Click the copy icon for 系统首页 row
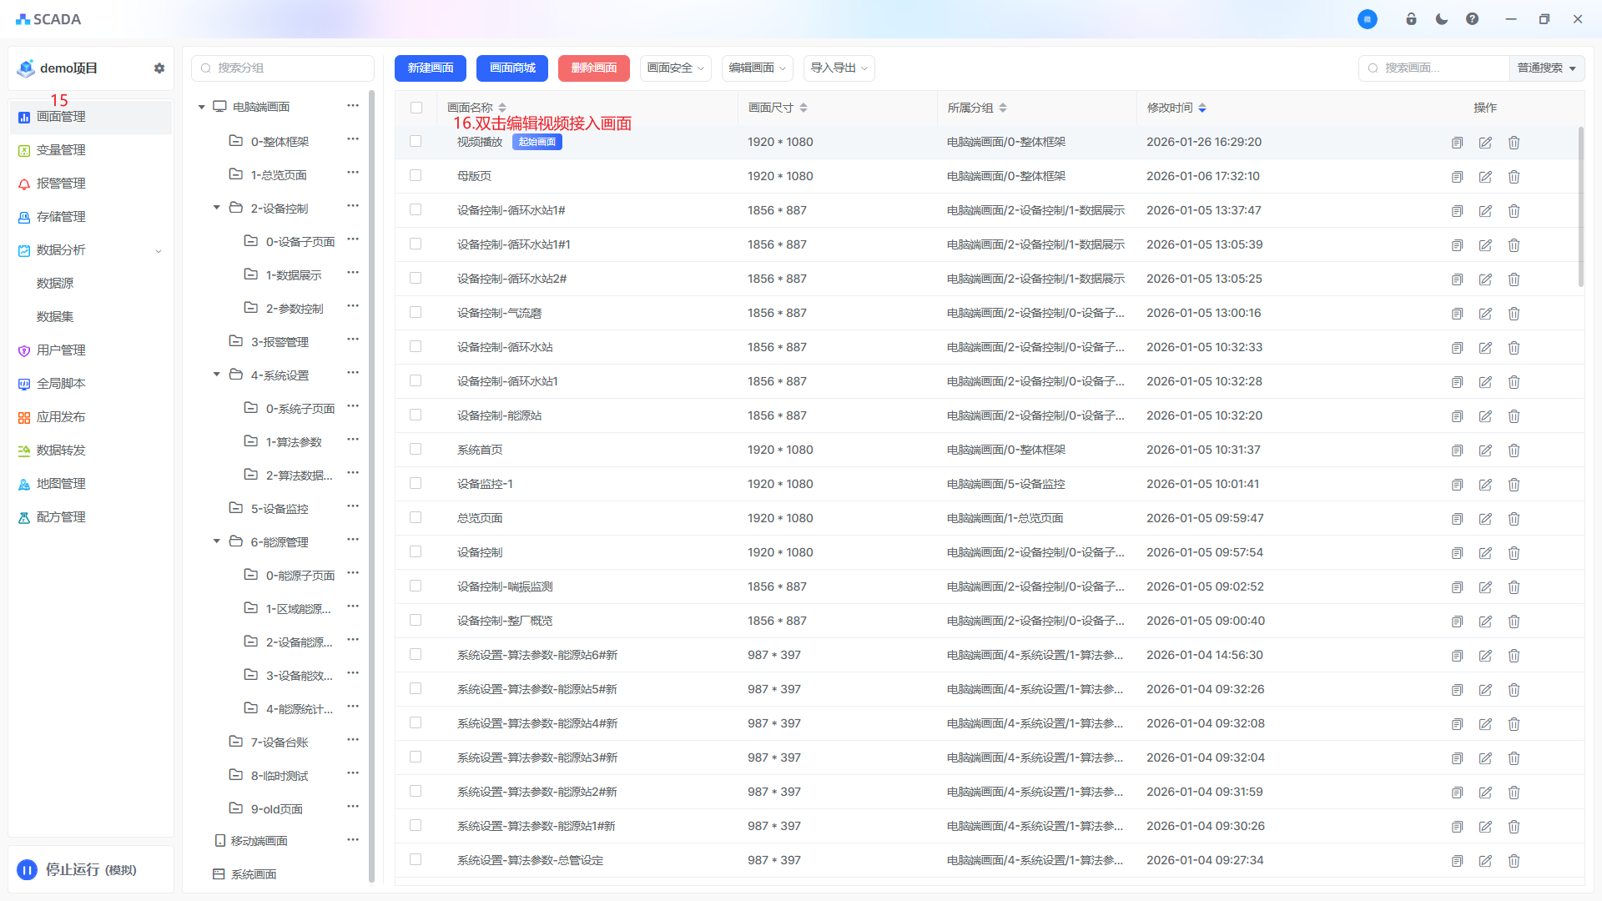This screenshot has height=901, width=1602. pyautogui.click(x=1457, y=450)
